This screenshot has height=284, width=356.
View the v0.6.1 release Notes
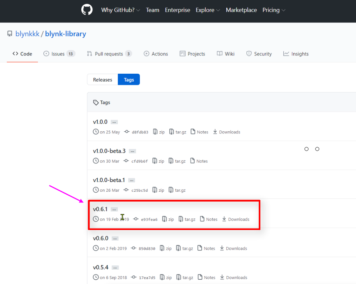(209, 219)
